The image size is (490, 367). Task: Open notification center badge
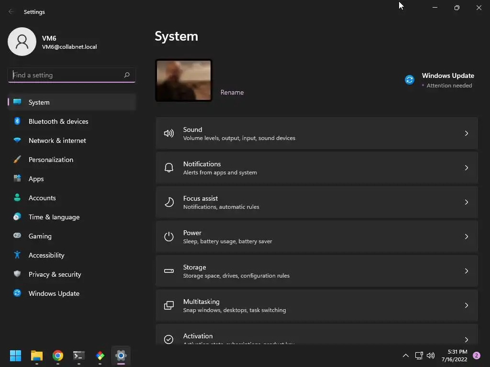point(477,356)
